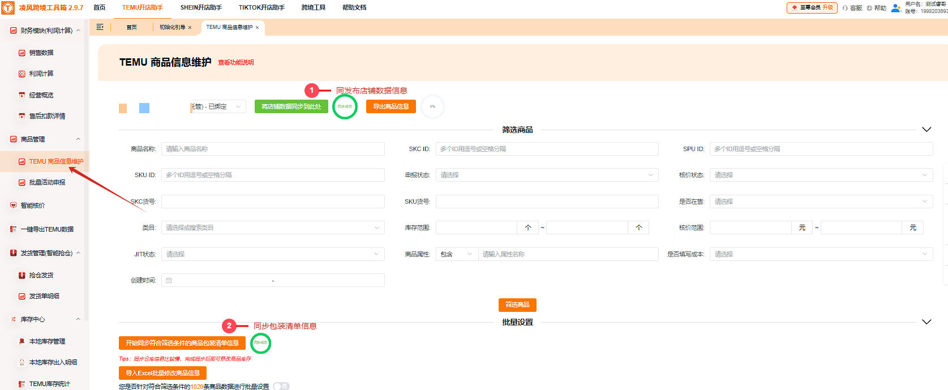Open the 帮助文档 top menu
Image resolution: width=948 pixels, height=390 pixels.
[x=354, y=7]
